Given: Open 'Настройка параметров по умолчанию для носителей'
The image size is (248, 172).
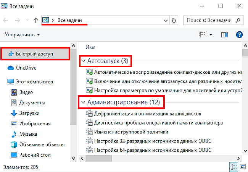Looking at the screenshot, I should (x=164, y=91).
